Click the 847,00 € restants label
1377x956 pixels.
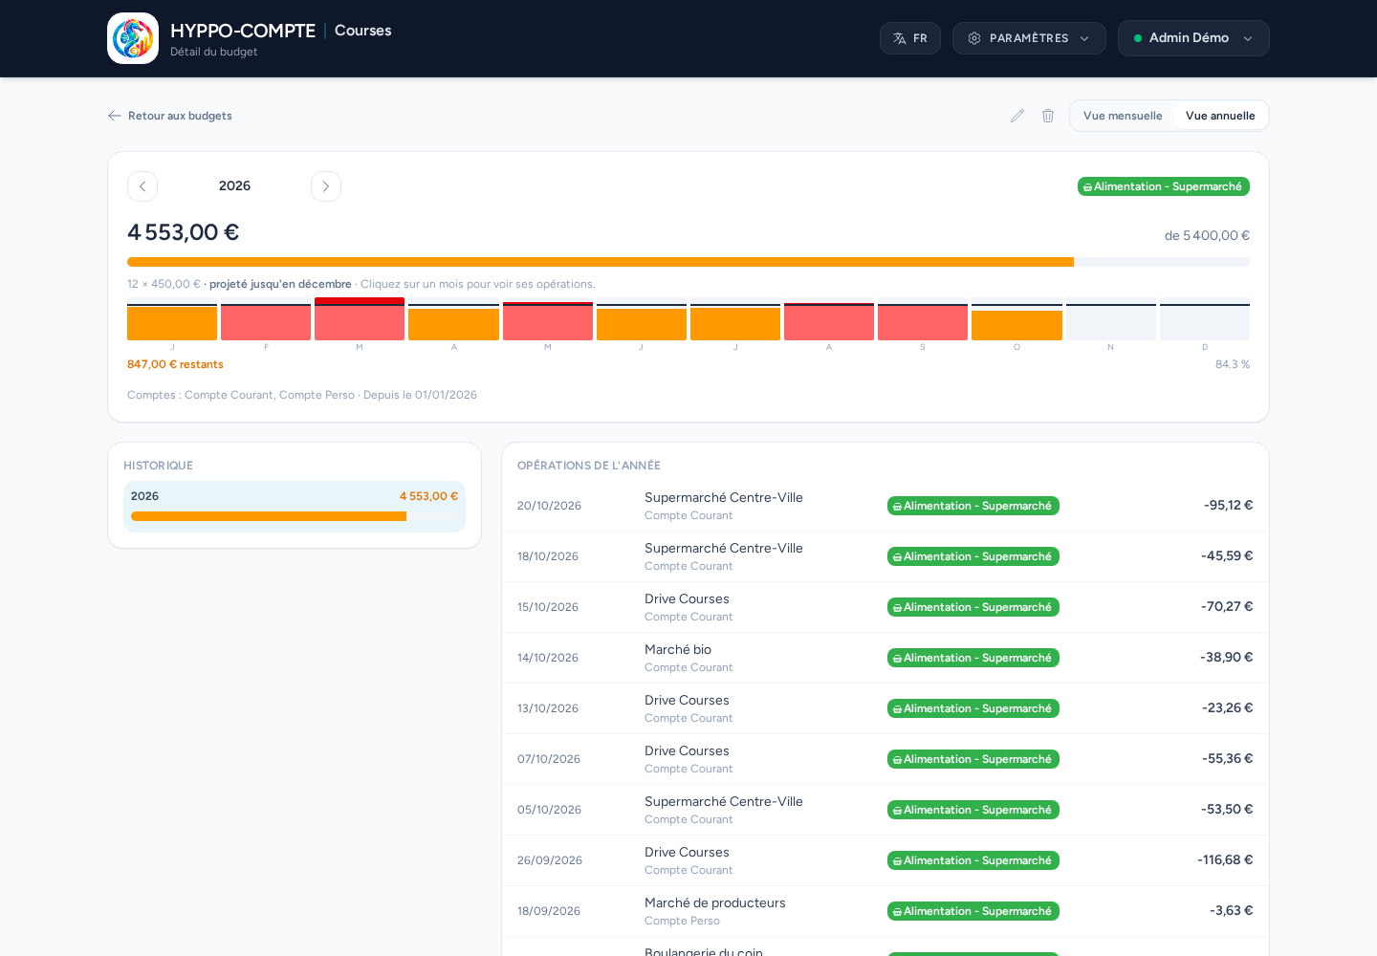coord(175,364)
